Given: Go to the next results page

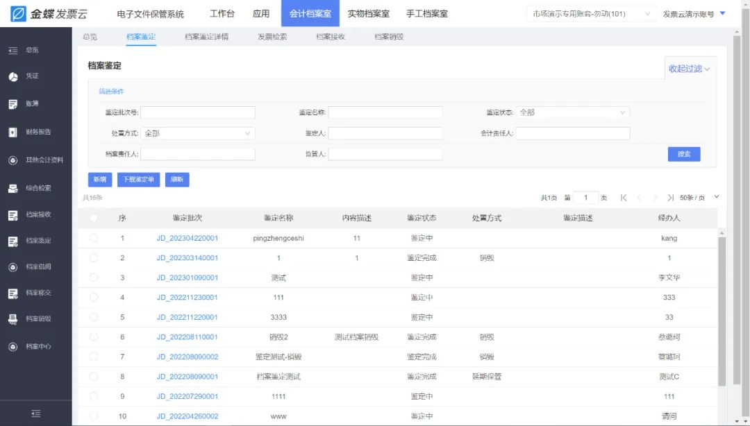Looking at the screenshot, I should click(x=655, y=198).
